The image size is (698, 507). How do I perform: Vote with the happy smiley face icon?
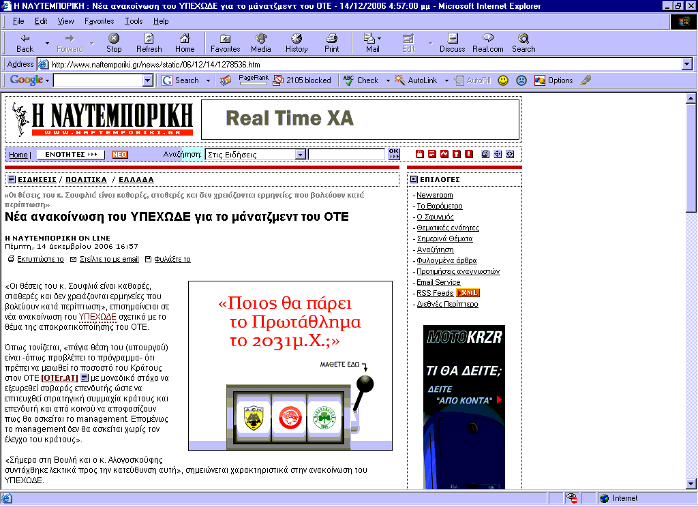[503, 80]
